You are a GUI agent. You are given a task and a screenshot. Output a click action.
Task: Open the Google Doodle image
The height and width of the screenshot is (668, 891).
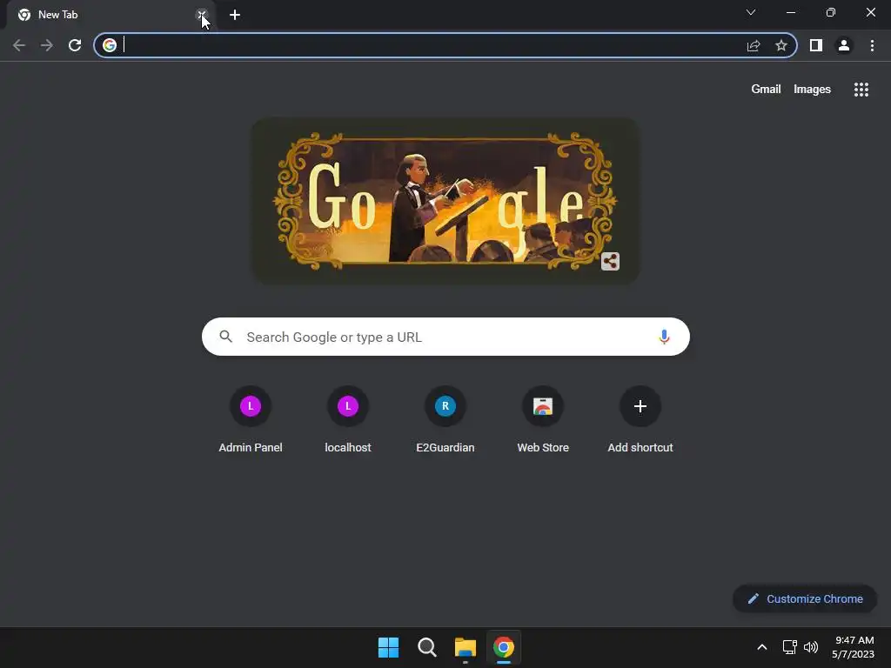445,200
